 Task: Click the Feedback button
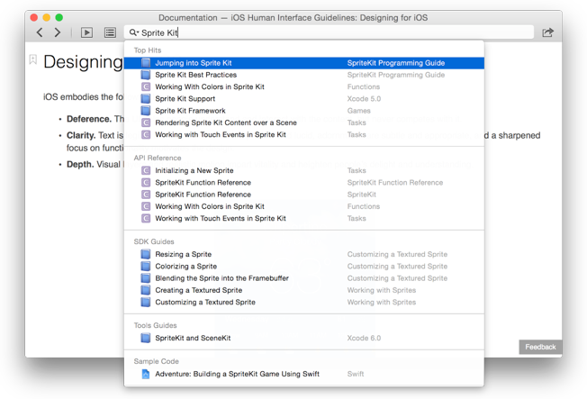pyautogui.click(x=540, y=347)
